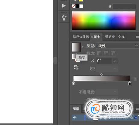Select the black gradient stop
This screenshot has width=139, height=125.
pos(130,83)
